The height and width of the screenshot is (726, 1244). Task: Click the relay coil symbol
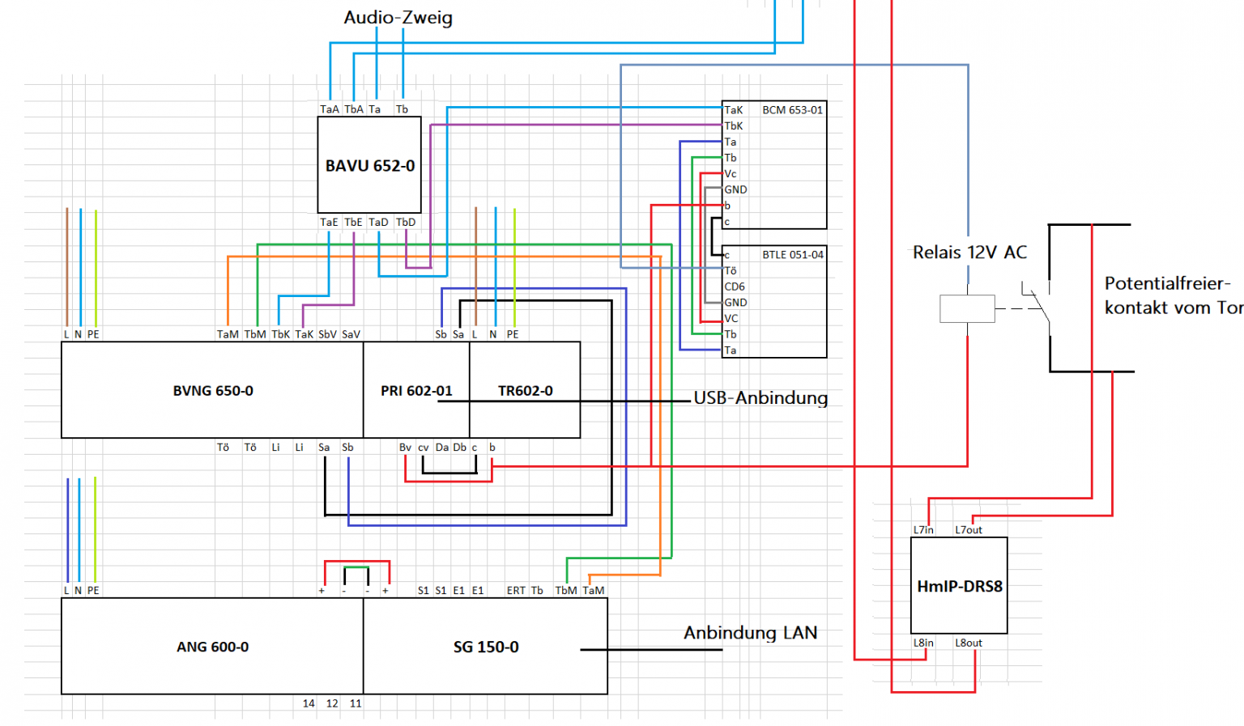(x=967, y=309)
